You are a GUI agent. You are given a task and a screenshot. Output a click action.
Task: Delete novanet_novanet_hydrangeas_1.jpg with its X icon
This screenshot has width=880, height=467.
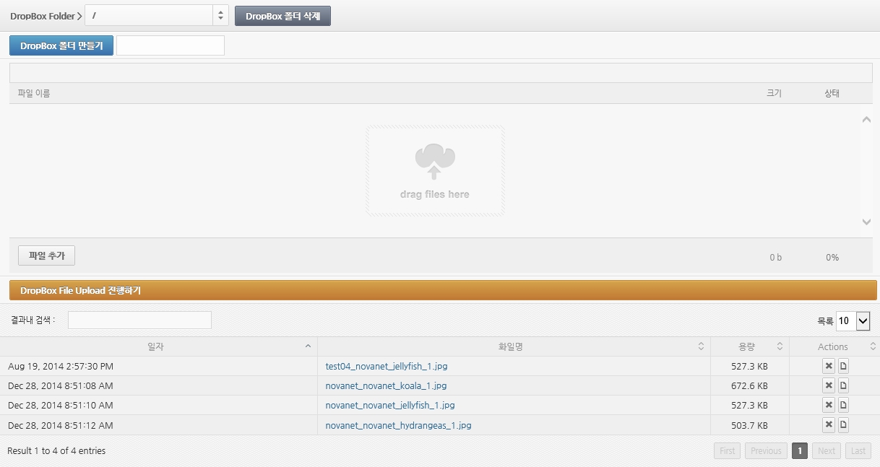pyautogui.click(x=829, y=424)
